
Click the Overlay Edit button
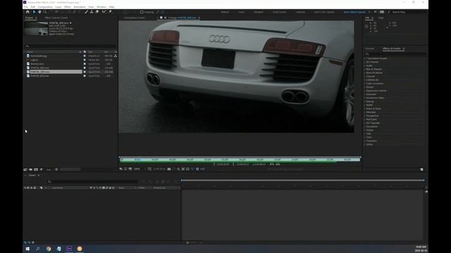(278, 164)
